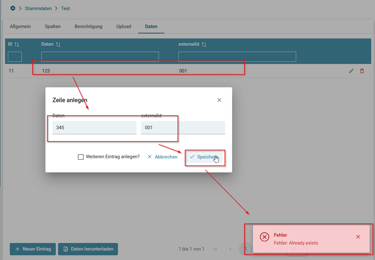375x260 pixels.
Task: Open the Test breadcrumb link
Action: (65, 8)
